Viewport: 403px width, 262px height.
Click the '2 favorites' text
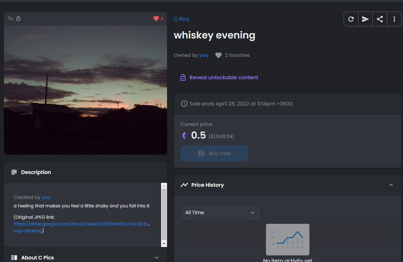237,55
